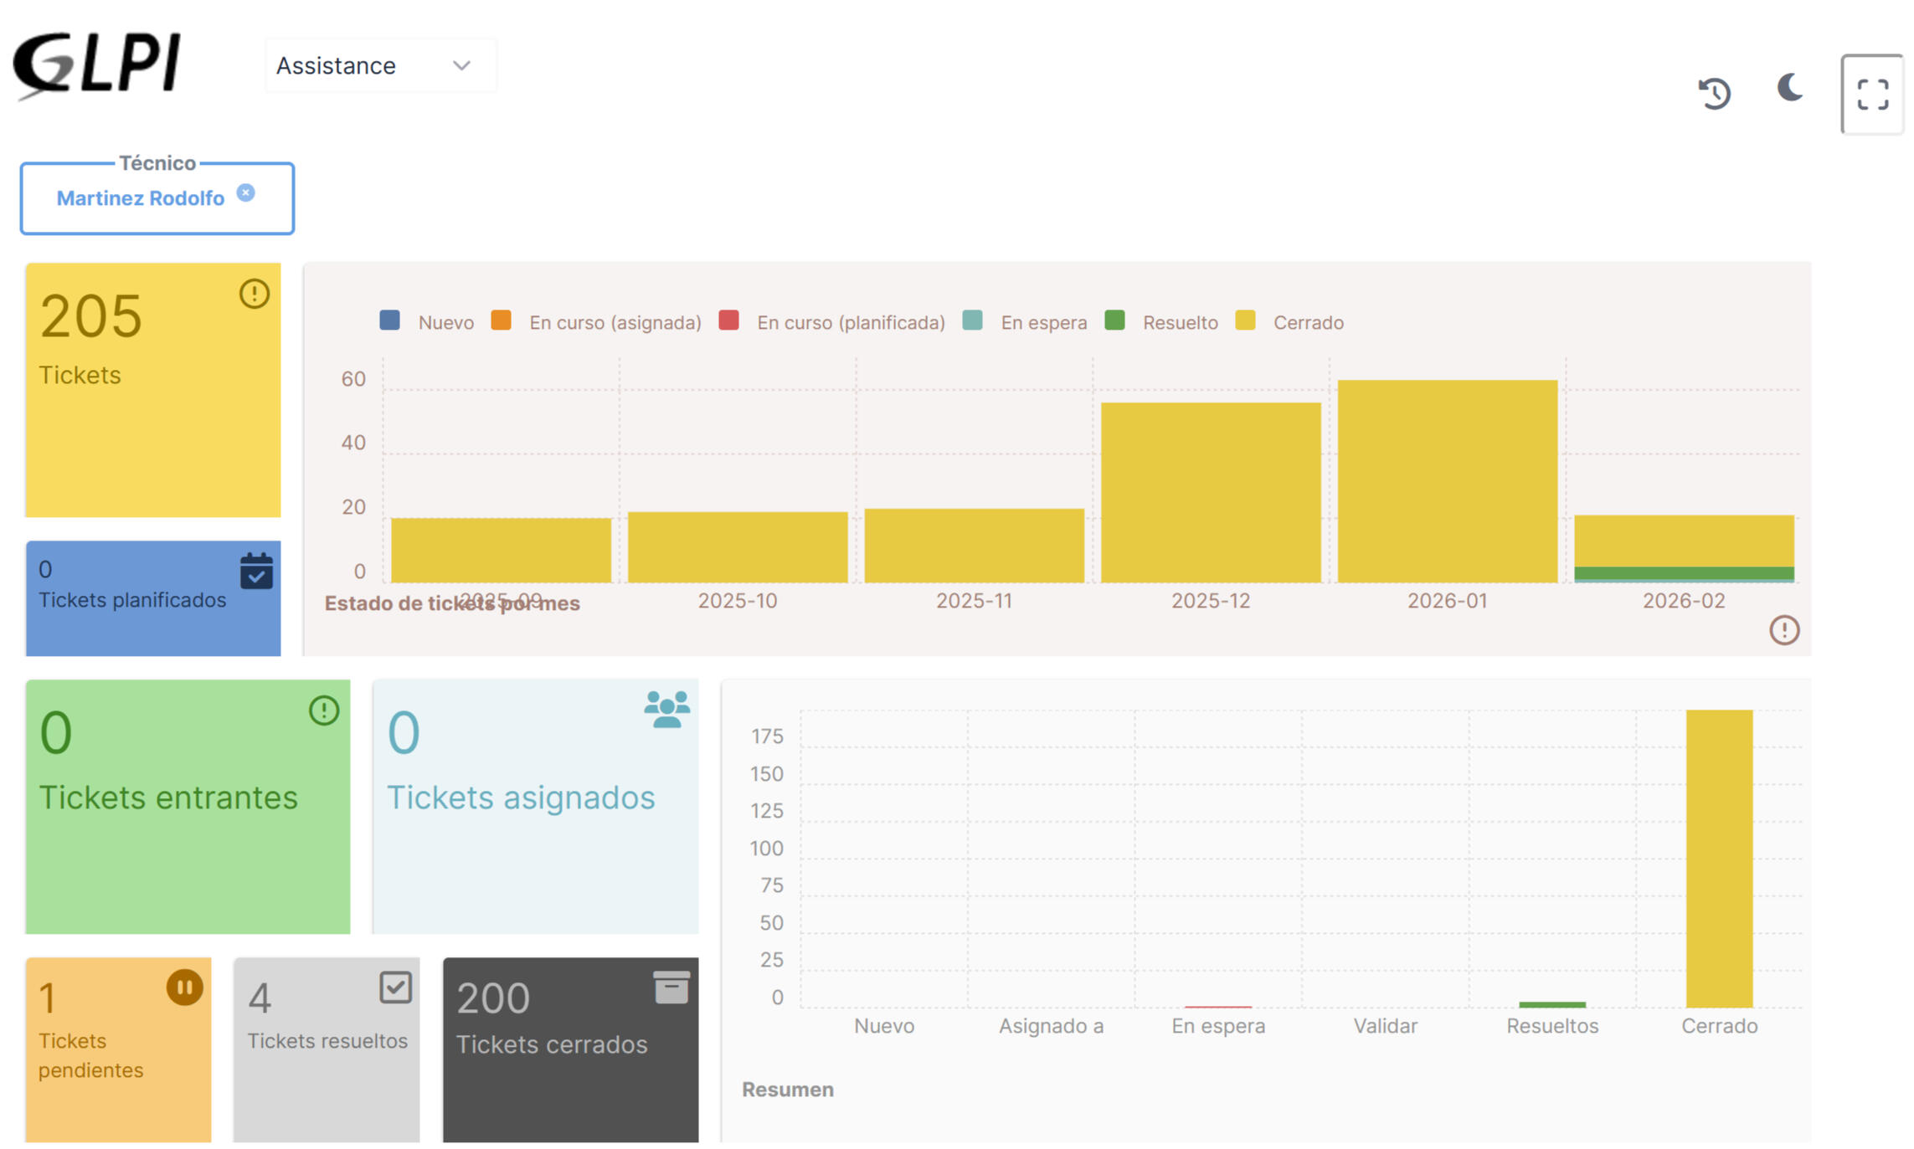
Task: Open the 200 Tickets cerrados card
Action: coord(569,1054)
